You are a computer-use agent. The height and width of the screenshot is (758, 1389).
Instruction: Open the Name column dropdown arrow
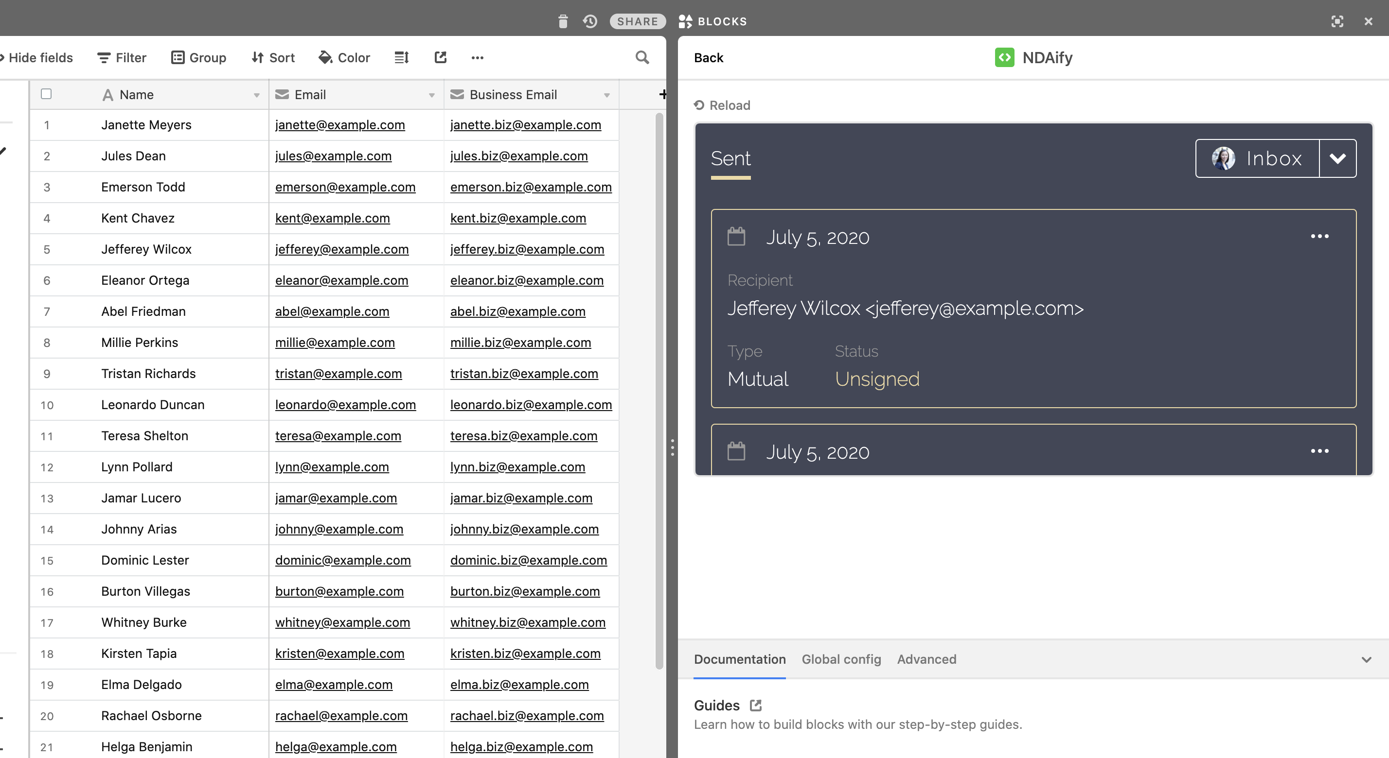point(257,95)
